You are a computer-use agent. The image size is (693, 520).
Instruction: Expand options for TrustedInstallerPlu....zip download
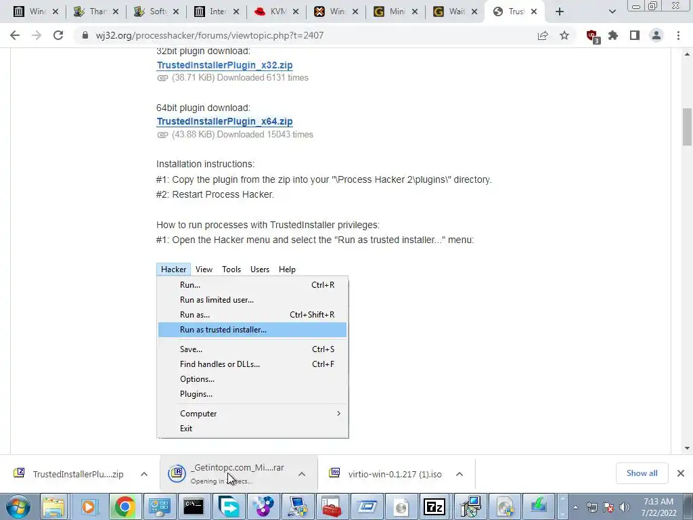coord(144,474)
